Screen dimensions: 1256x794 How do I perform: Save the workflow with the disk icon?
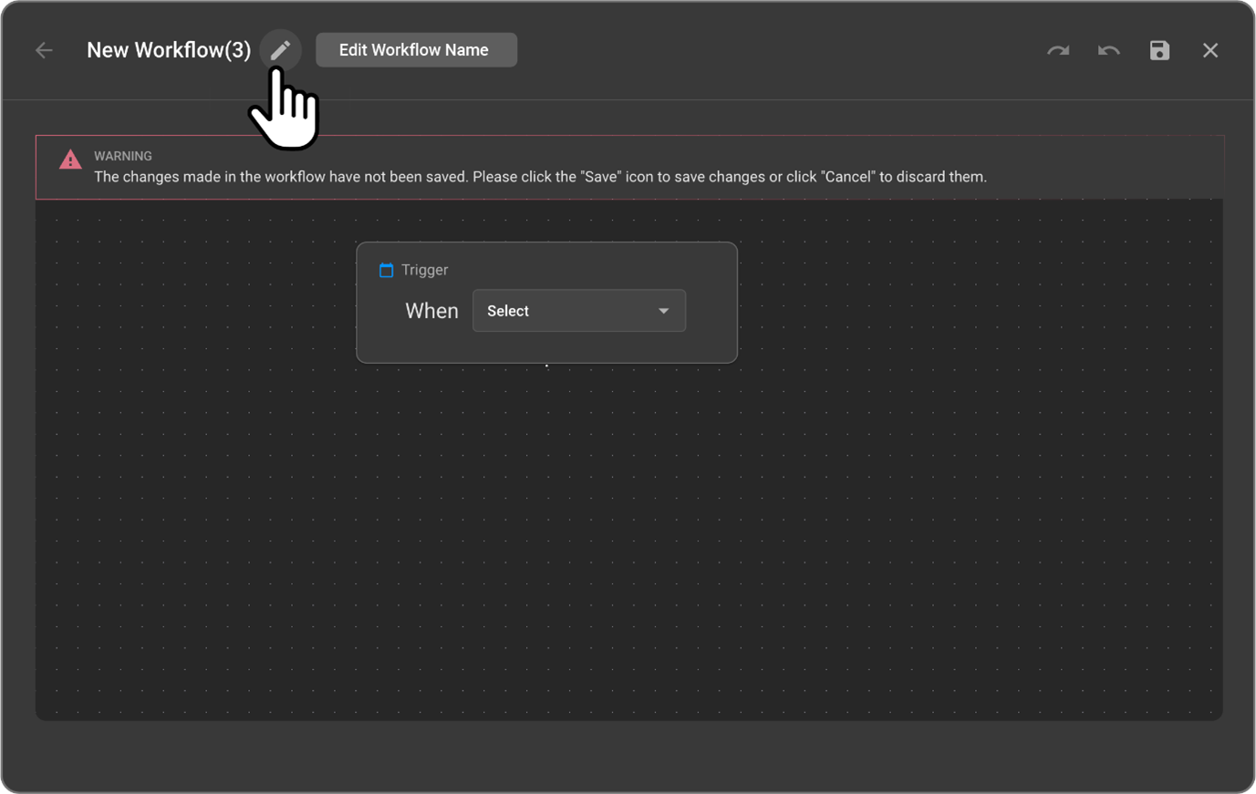pos(1159,50)
